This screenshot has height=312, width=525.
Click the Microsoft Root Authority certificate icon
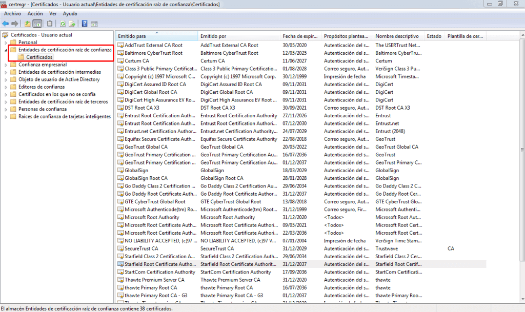click(x=120, y=217)
